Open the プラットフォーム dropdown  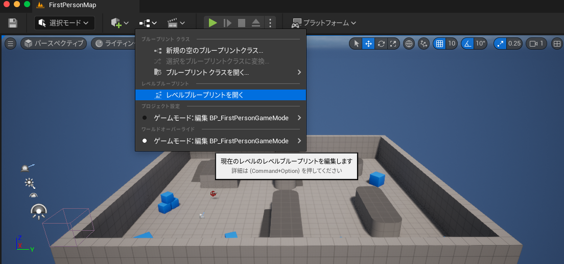[323, 23]
